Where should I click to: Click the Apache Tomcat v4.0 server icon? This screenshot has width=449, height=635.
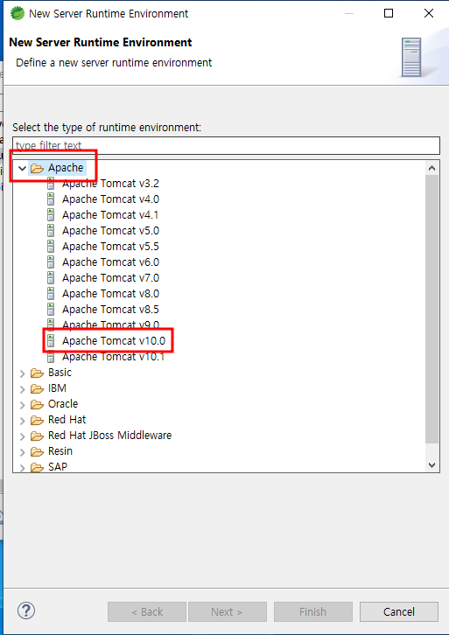(x=51, y=199)
